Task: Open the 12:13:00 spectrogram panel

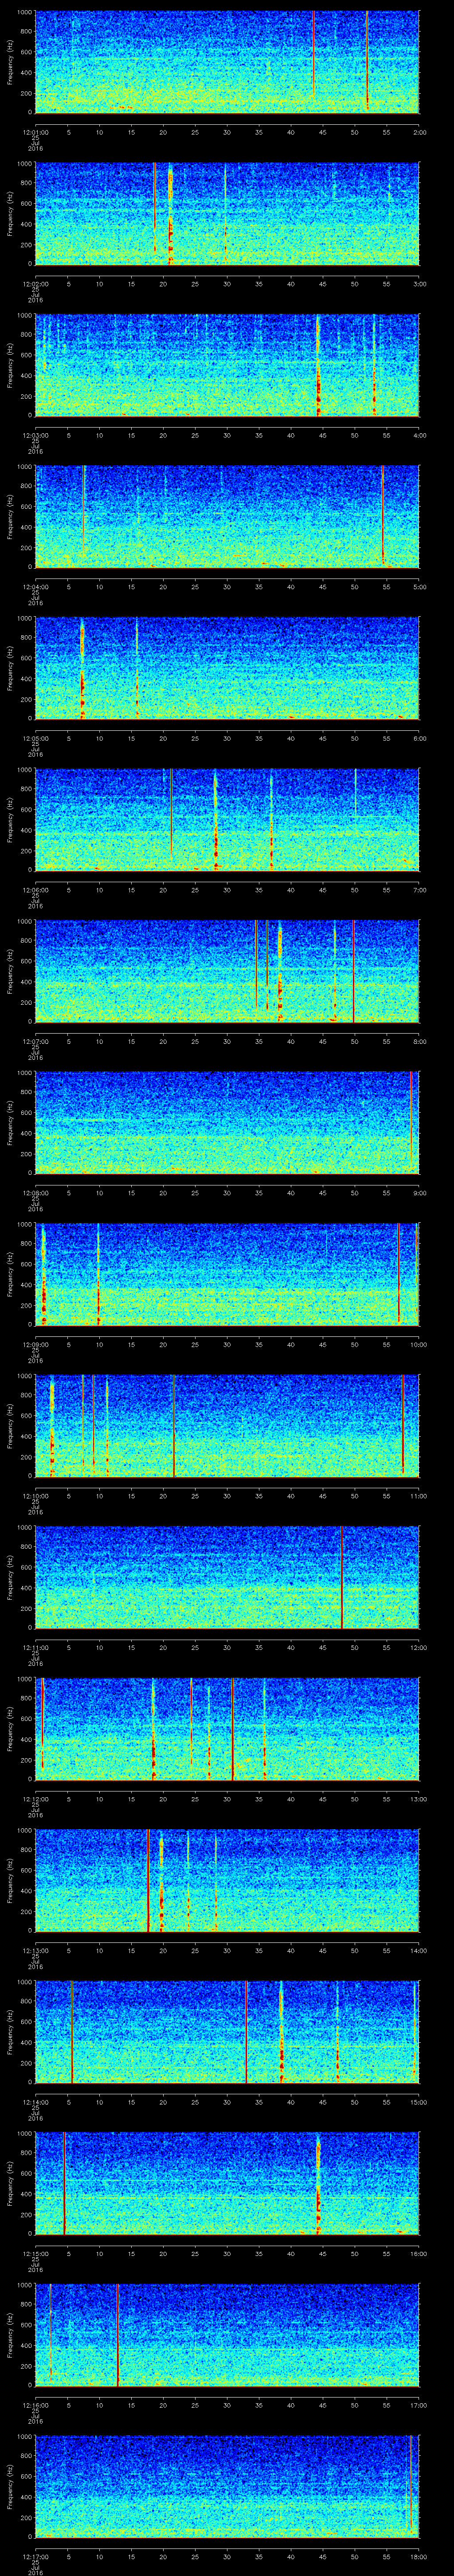Action: 227,1880
